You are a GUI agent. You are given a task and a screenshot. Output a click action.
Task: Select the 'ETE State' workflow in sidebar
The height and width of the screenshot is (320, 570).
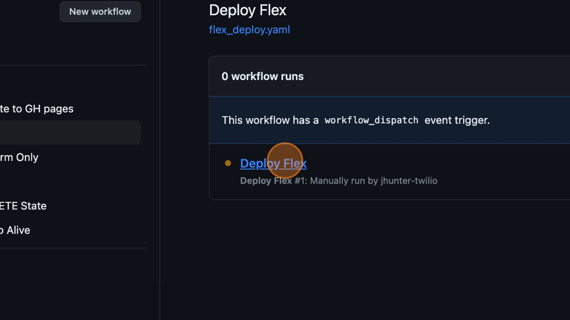pyautogui.click(x=24, y=206)
